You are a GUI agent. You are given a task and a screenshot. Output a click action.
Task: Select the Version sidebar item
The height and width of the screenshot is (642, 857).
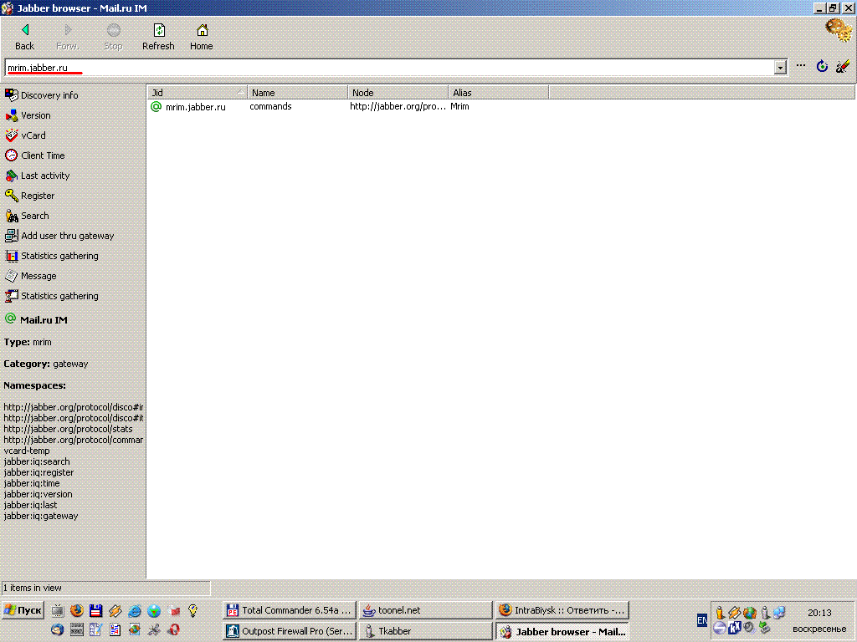pyautogui.click(x=35, y=115)
